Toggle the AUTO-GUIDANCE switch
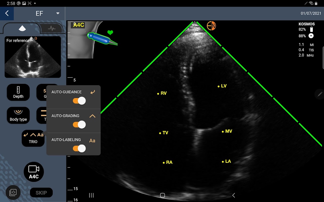Screen dimensions: 324x202 coord(79,101)
